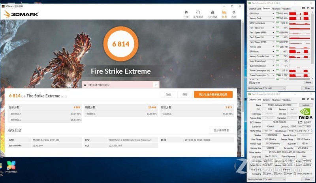
Task: Click the NVIDIA logo in GPU-Z
Action: [305, 114]
